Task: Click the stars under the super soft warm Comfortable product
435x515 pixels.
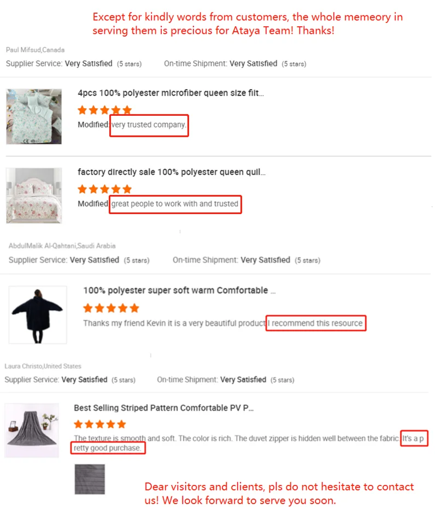Action: (x=111, y=308)
